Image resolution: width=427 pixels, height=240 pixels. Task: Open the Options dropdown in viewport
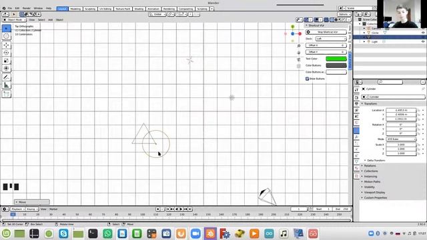coord(344,14)
